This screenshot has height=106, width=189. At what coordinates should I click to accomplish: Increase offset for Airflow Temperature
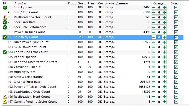click(x=164, y=77)
